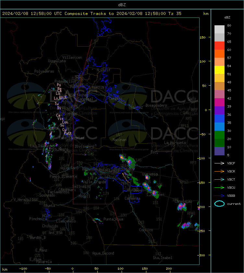Pick the salmon 57 dBZ color swatch
This screenshot has height=273, width=244.
pos(219,62)
